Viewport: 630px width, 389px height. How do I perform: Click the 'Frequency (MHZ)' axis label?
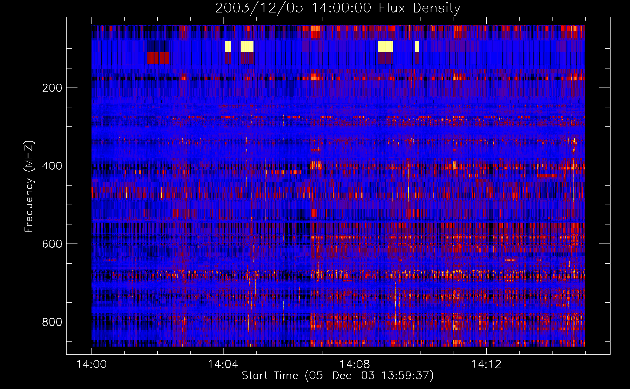pos(29,186)
